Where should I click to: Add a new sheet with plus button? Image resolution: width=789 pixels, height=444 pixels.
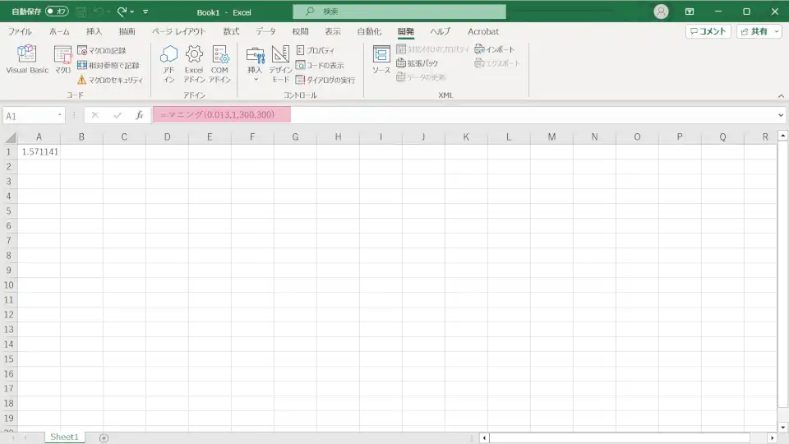pyautogui.click(x=104, y=437)
